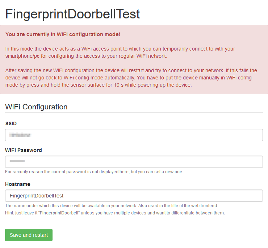Viewport: 268px width, 248px height.
Task: Click the paragraph about device restart
Action: click(x=130, y=78)
